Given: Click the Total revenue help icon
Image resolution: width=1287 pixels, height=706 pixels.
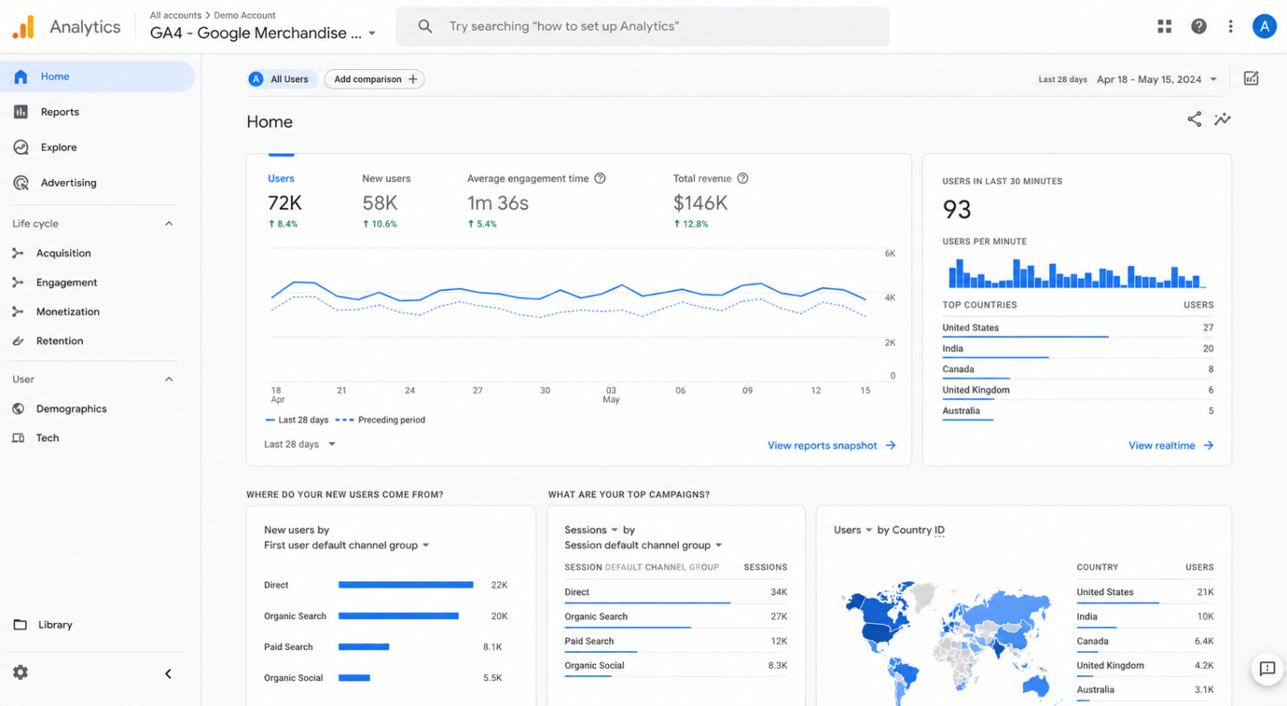Looking at the screenshot, I should [x=743, y=179].
